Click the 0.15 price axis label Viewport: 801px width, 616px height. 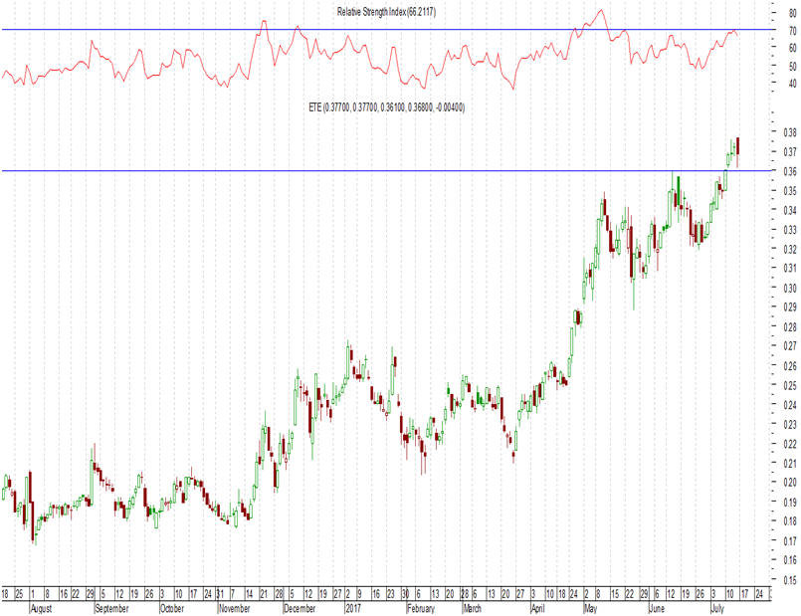[x=790, y=579]
